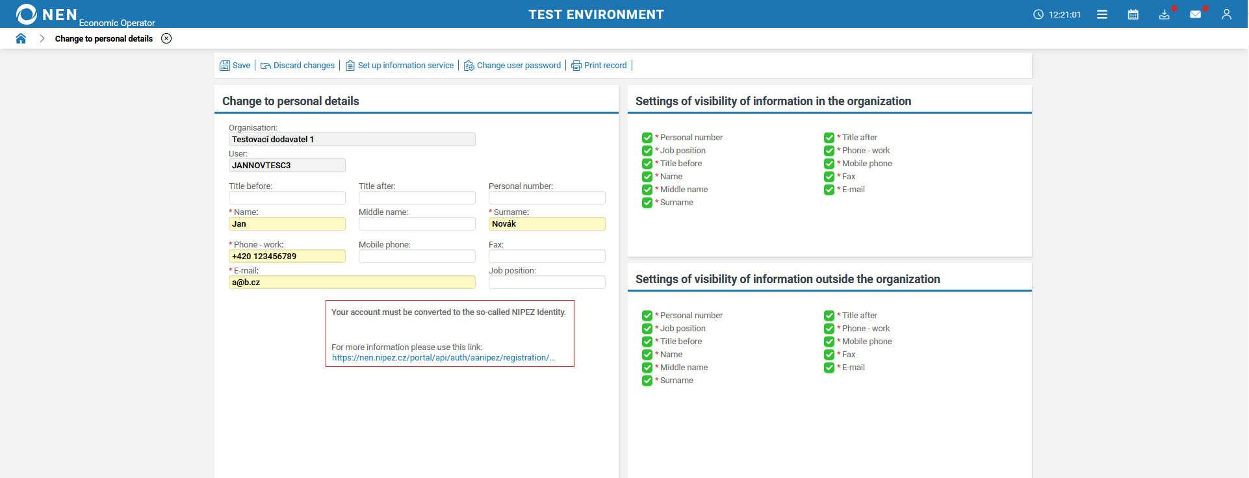This screenshot has width=1249, height=478.
Task: Uncheck Fax visibility outside the organization
Action: point(829,355)
